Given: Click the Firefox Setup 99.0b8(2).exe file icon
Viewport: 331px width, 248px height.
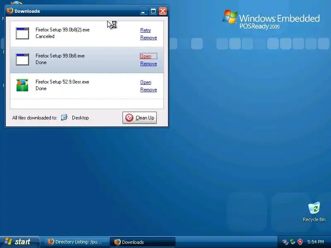Looking at the screenshot, I should point(22,33).
